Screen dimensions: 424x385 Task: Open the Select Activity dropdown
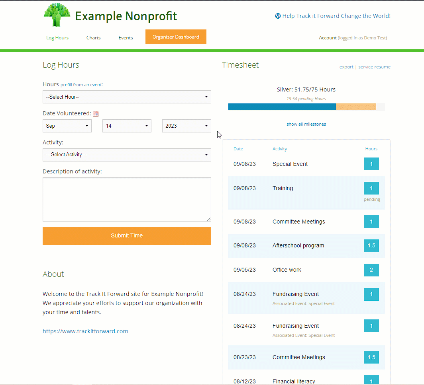(x=127, y=155)
